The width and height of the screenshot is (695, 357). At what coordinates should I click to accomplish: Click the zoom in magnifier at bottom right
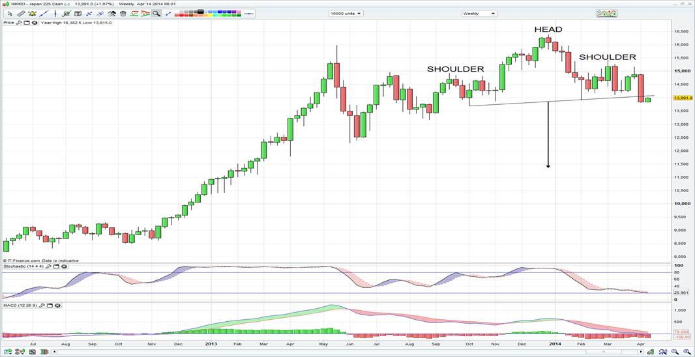pos(687,352)
